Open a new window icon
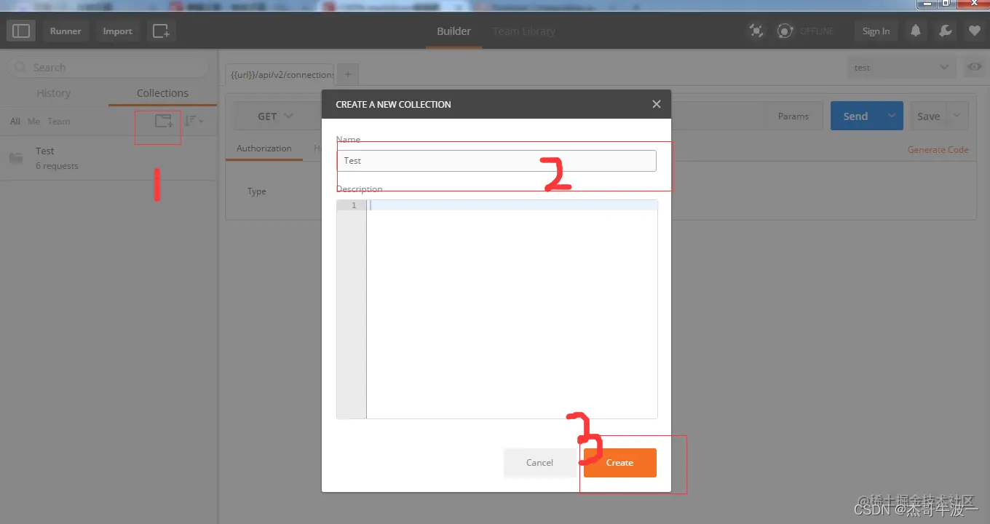Image resolution: width=990 pixels, height=524 pixels. pyautogui.click(x=161, y=31)
